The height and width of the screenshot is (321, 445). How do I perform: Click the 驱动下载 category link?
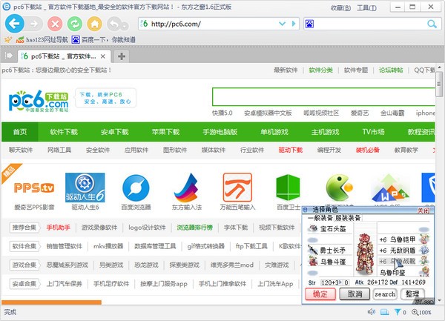pos(290,150)
